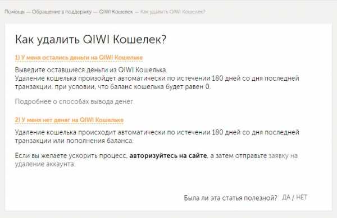
Task: Go to Обращение в поддержку breadcrumb
Action: pyautogui.click(x=62, y=12)
